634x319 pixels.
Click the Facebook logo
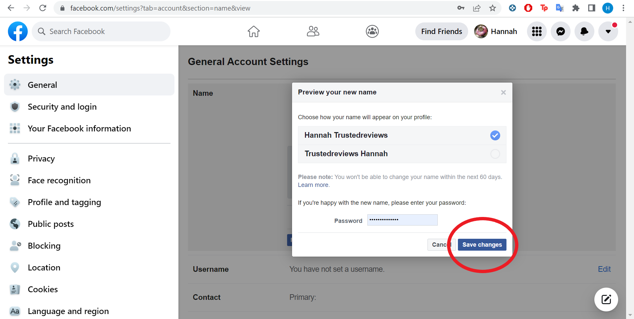pyautogui.click(x=18, y=32)
